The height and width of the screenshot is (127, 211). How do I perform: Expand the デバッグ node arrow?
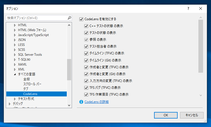[10, 104]
